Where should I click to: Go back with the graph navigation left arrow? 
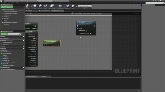(27, 13)
